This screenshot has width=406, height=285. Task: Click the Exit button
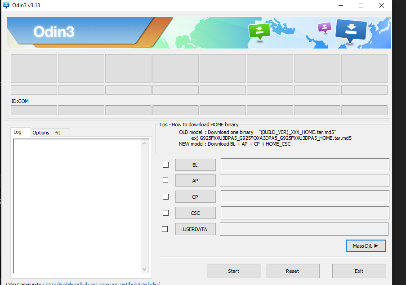click(x=359, y=271)
